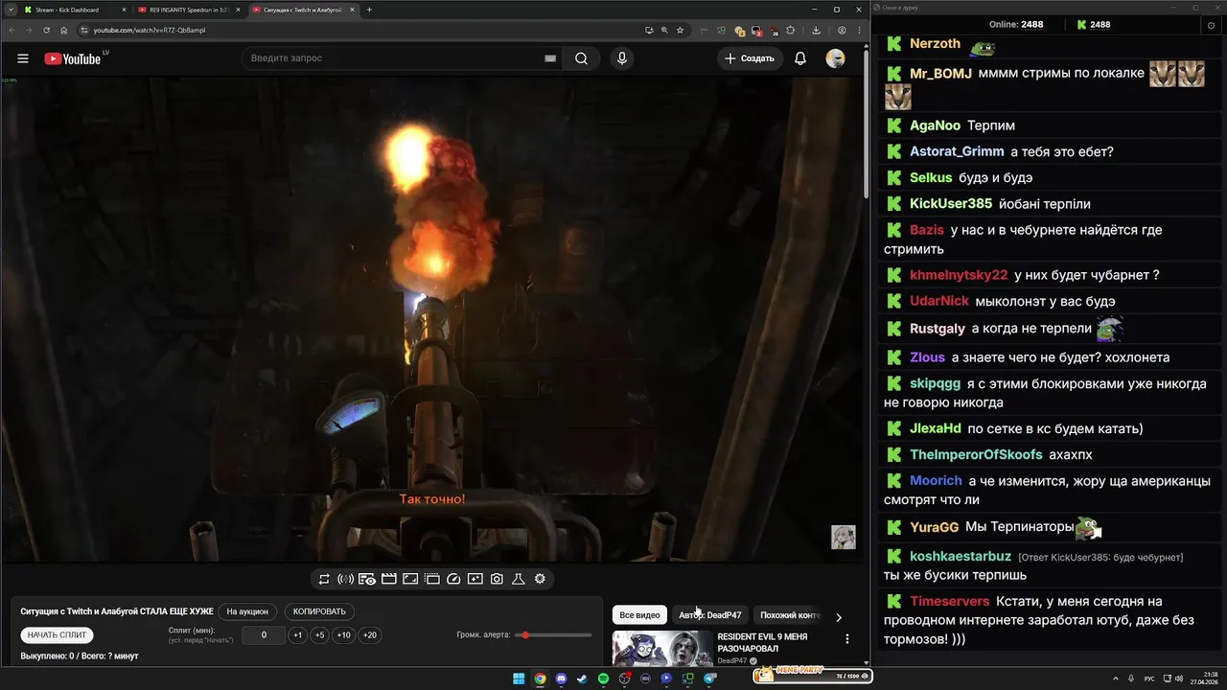Select the «Все видео» chip
1227x690 pixels.
coord(639,615)
